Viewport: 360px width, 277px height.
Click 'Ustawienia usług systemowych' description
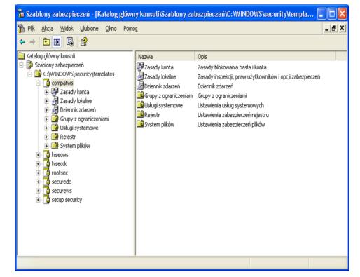click(230, 105)
